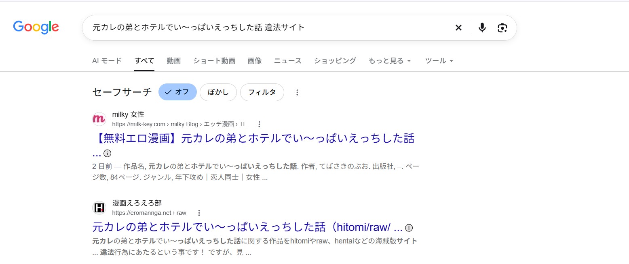
Task: Open the 【無料エロ漫画】 result title link
Action: (x=253, y=139)
